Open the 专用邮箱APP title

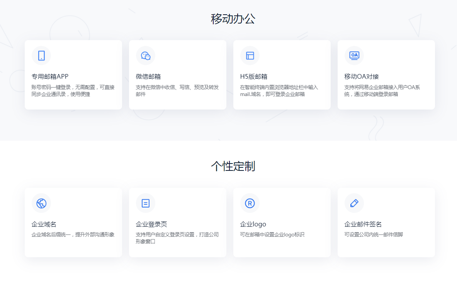coord(50,76)
